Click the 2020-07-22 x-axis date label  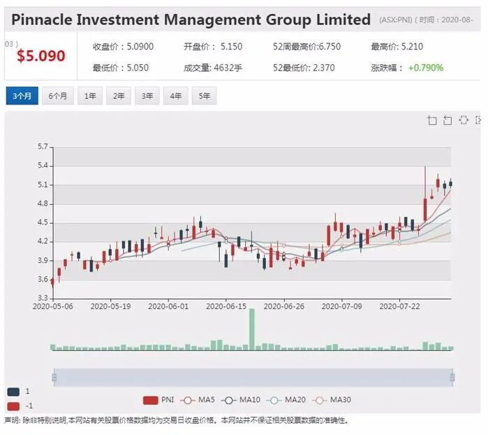tap(399, 306)
